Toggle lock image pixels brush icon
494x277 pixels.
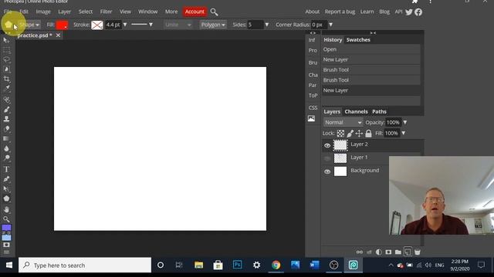coord(350,133)
